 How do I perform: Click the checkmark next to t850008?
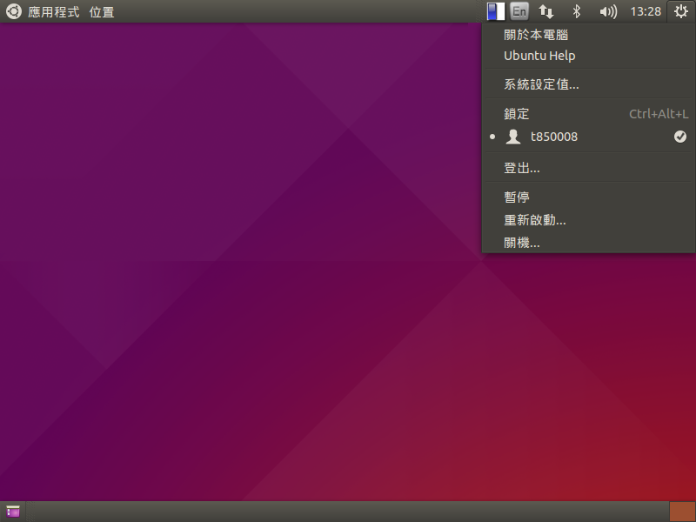pyautogui.click(x=680, y=137)
